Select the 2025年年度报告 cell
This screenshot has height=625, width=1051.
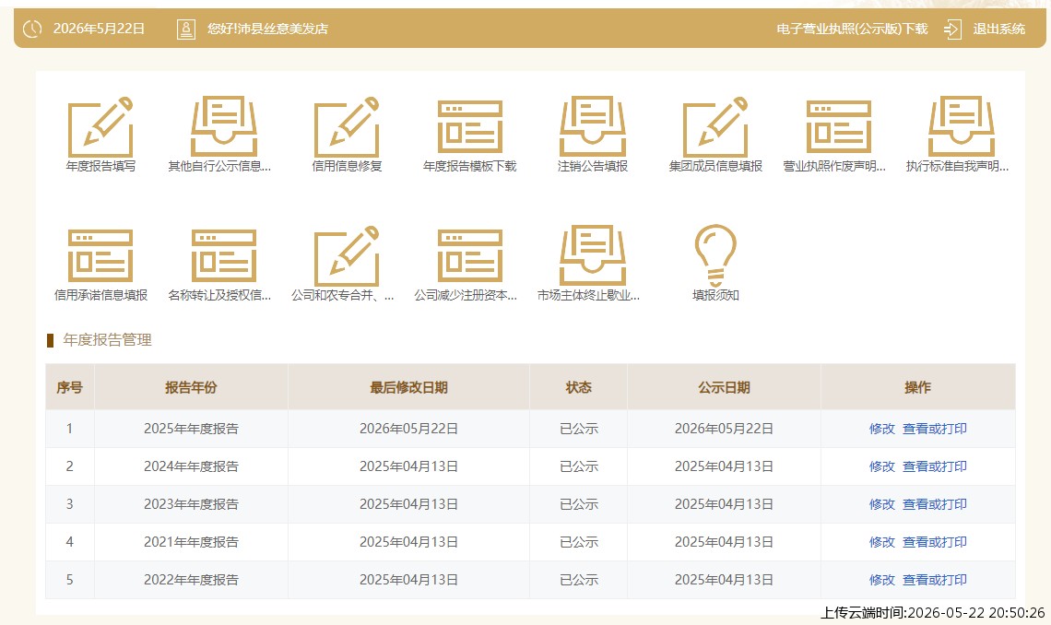pos(191,429)
